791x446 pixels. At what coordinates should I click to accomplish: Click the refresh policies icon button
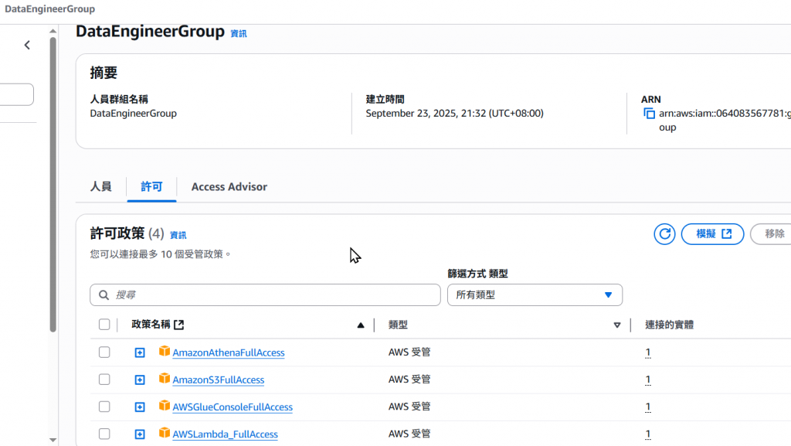point(664,234)
